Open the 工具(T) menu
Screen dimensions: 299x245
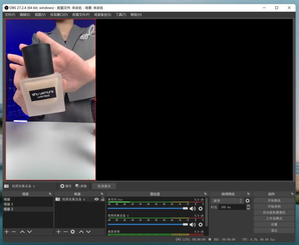point(121,15)
